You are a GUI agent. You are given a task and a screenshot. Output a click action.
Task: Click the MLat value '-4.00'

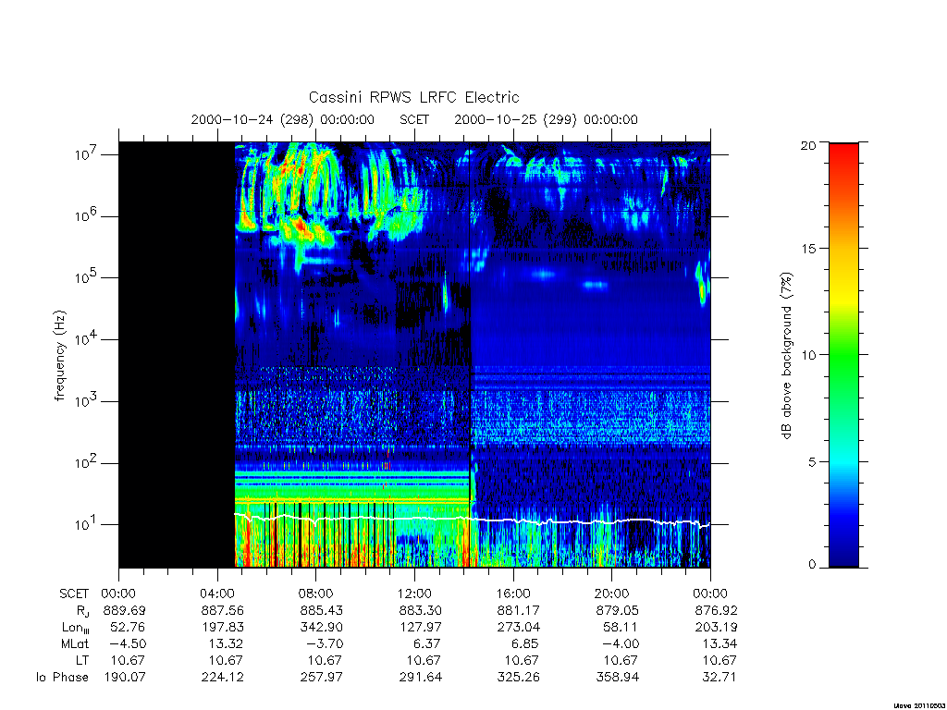point(621,644)
